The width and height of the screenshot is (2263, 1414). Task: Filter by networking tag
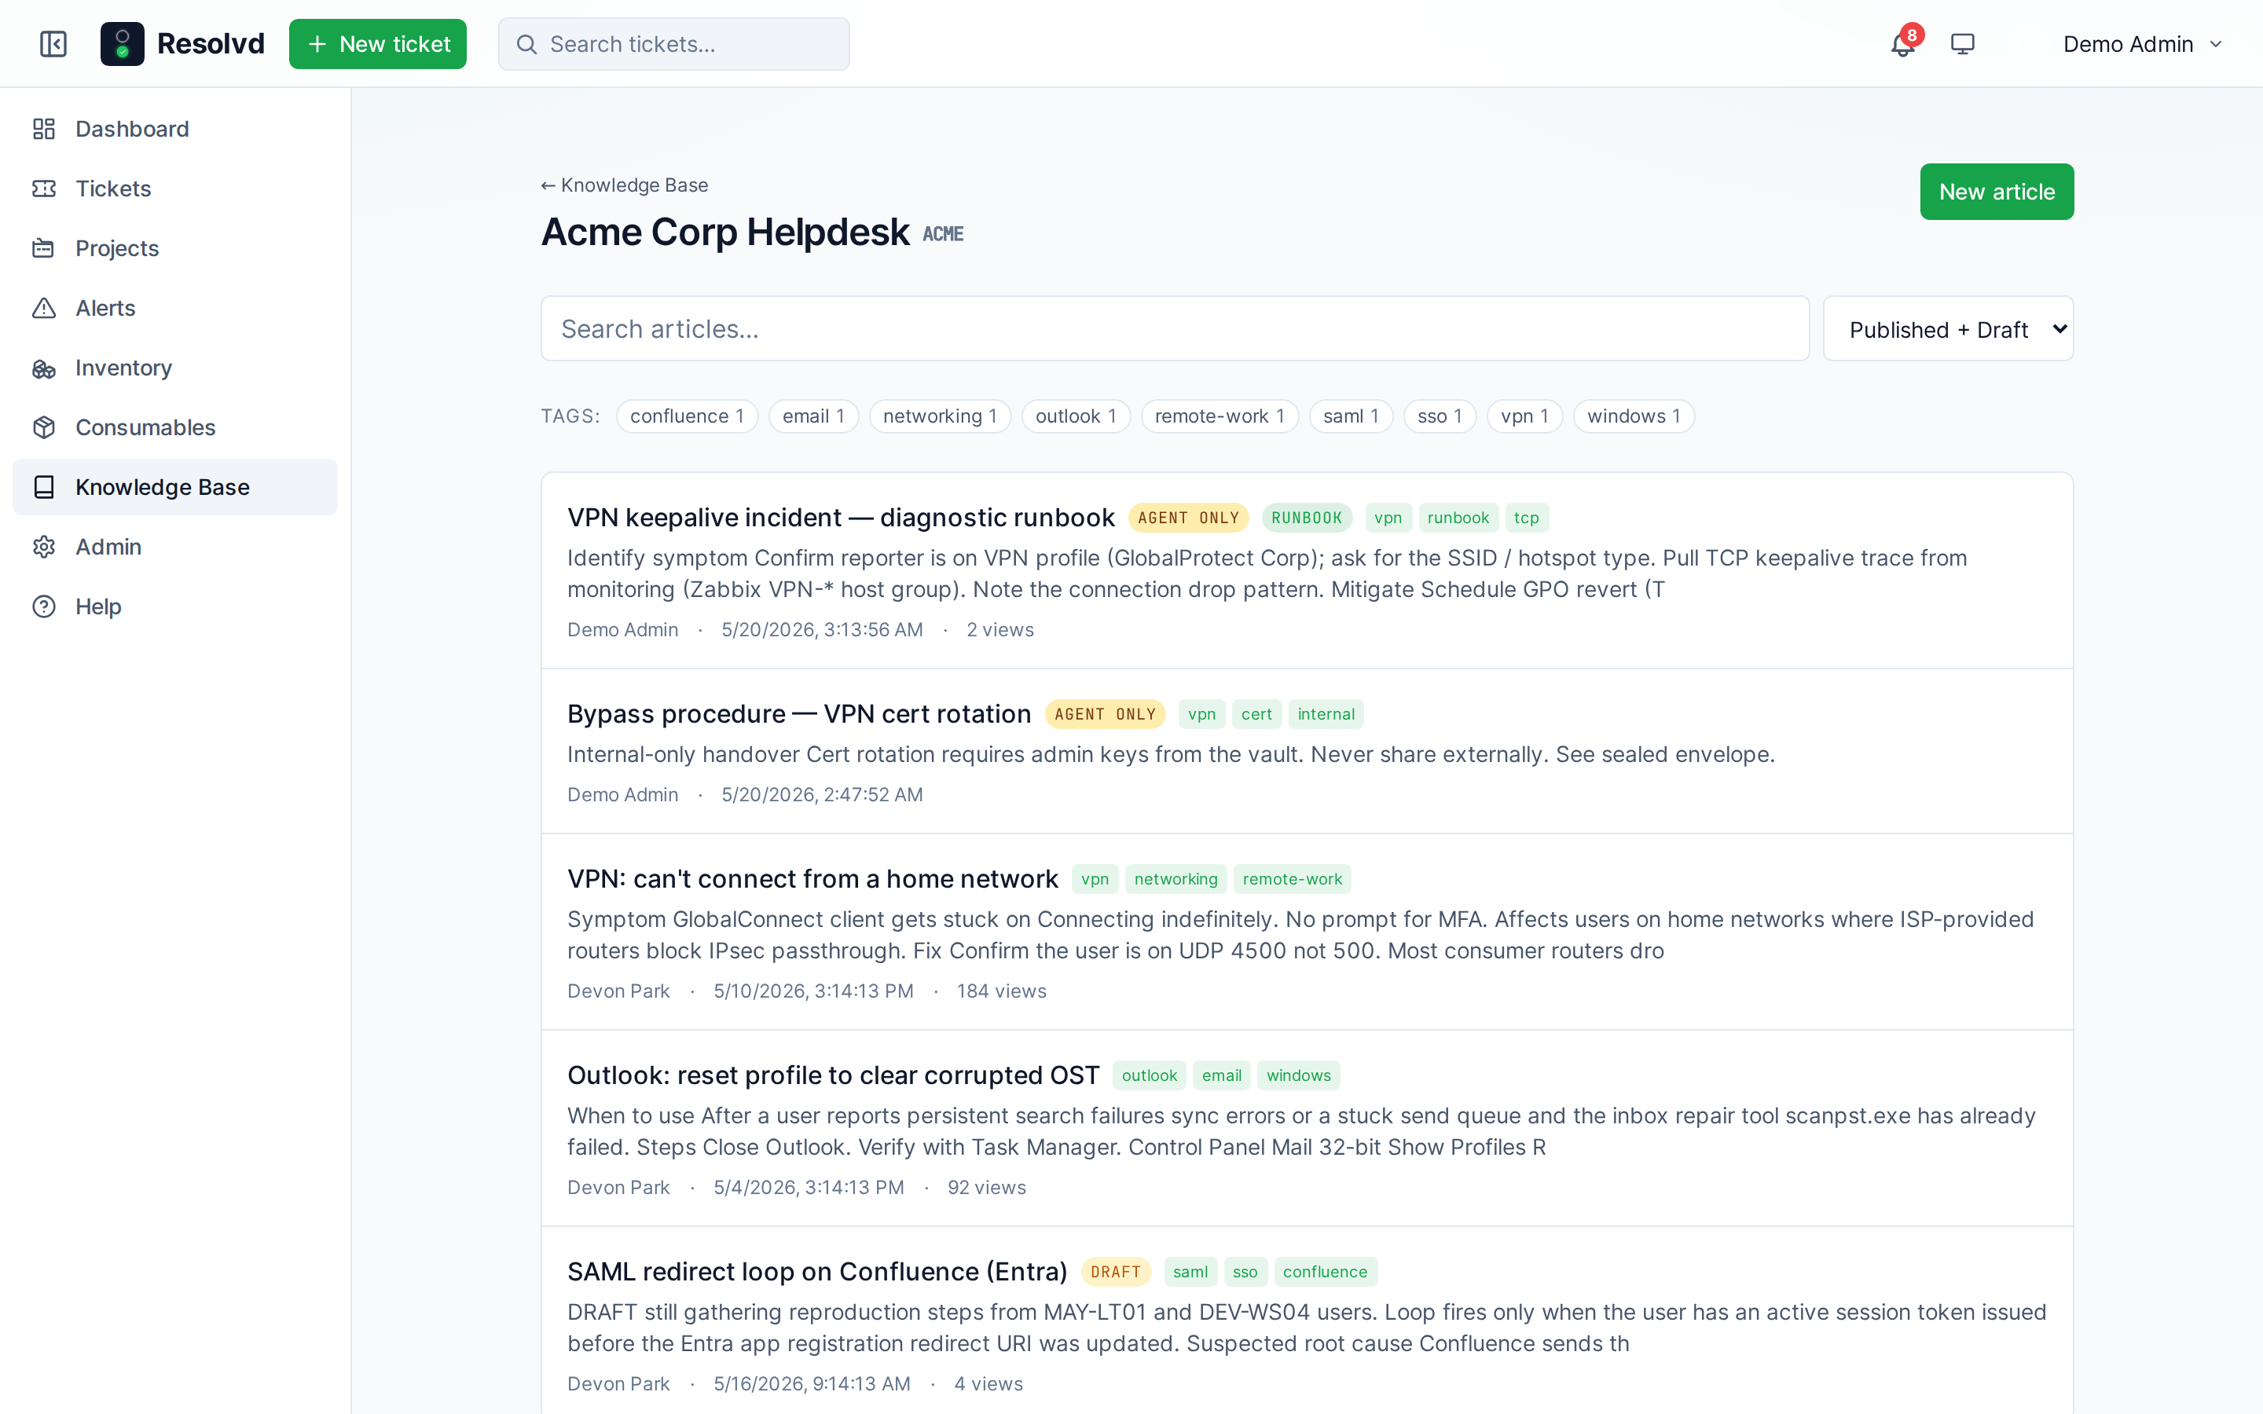point(940,416)
